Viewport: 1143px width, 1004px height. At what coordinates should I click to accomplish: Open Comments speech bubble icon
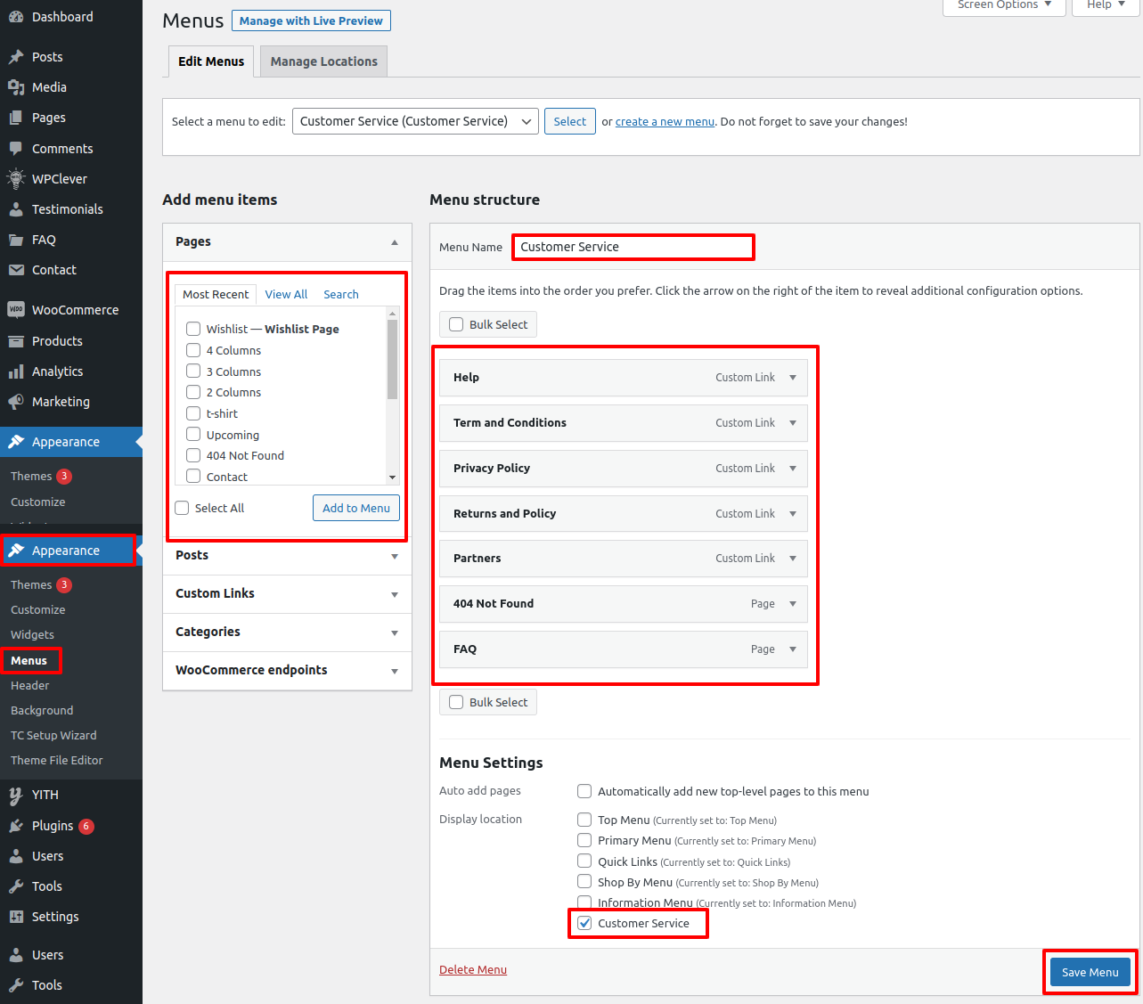click(16, 149)
